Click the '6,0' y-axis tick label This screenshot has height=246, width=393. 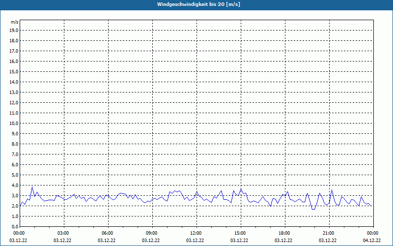pos(15,164)
